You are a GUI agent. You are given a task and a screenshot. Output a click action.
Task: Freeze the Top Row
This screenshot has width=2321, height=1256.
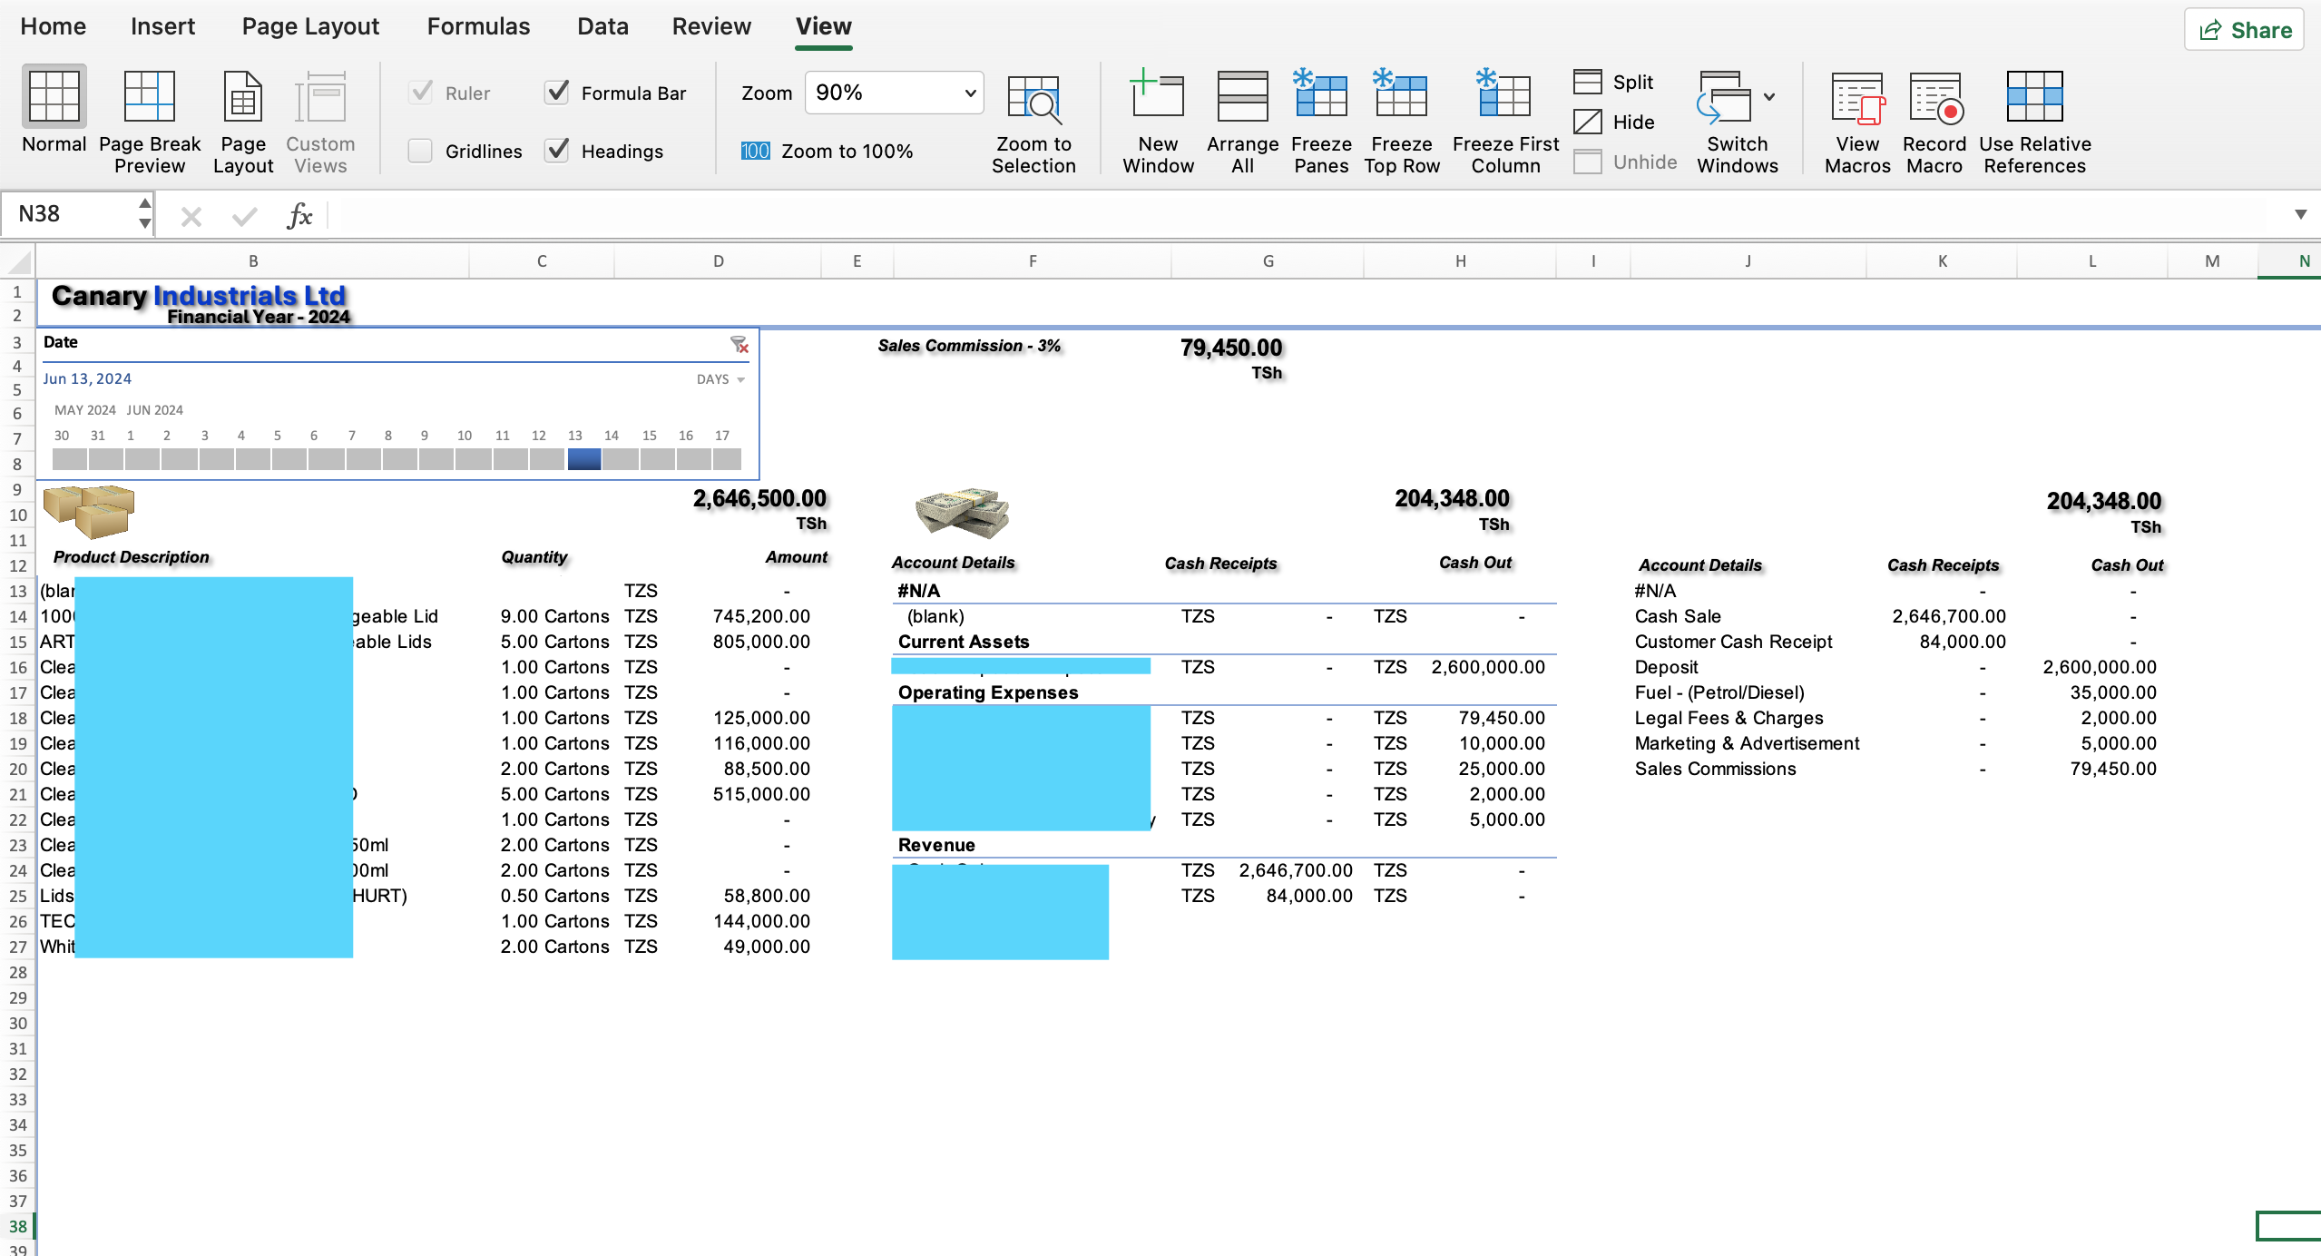(1400, 118)
